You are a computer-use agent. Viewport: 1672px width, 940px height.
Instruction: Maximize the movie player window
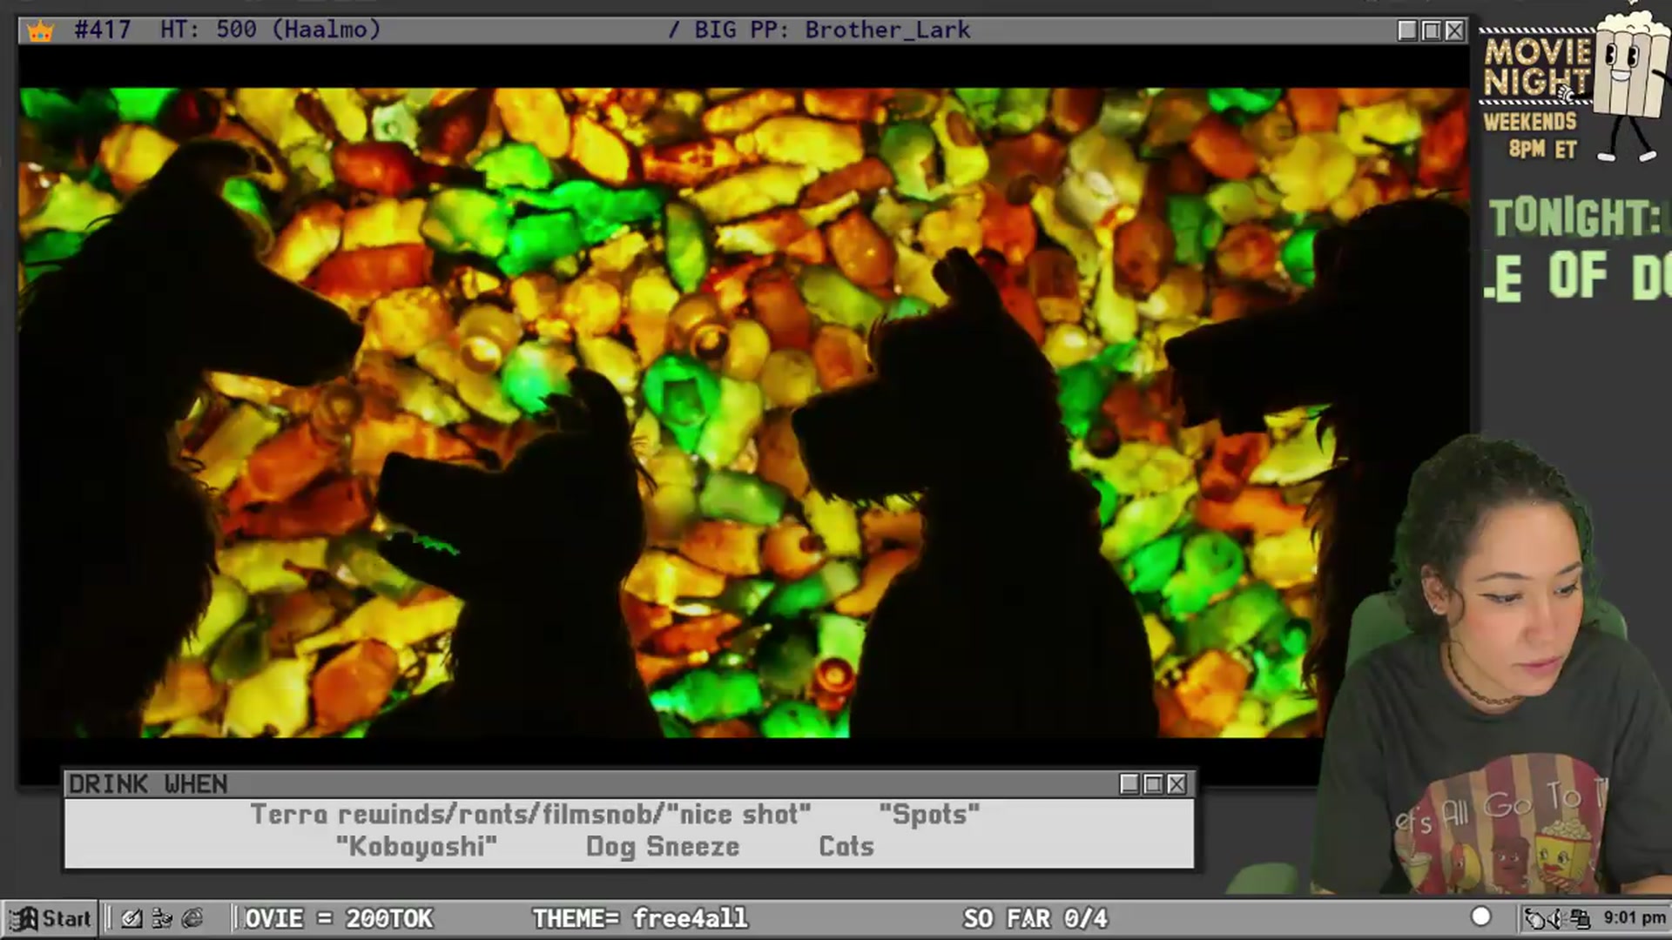point(1431,30)
